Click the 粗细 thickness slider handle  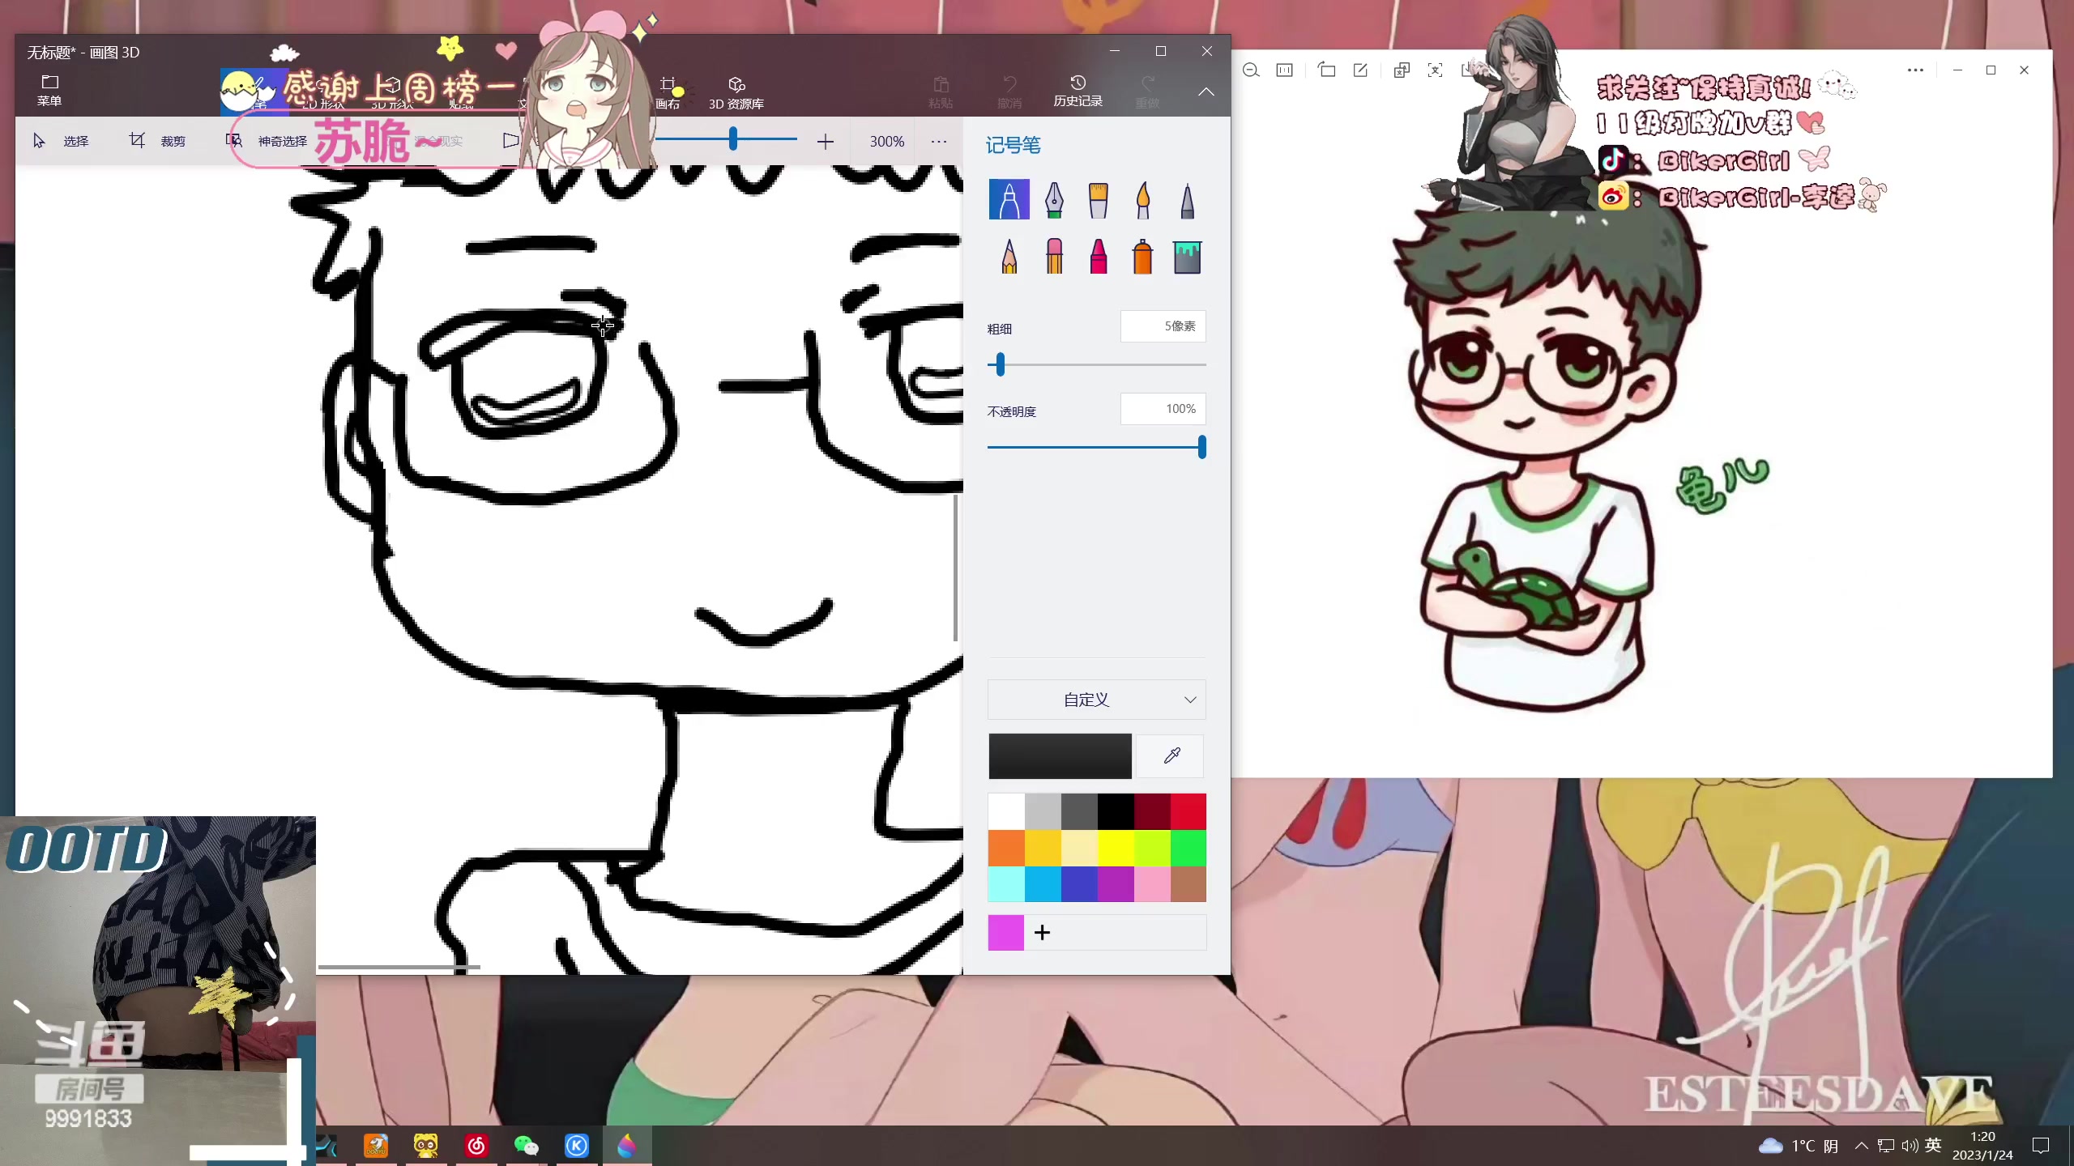click(x=1001, y=364)
